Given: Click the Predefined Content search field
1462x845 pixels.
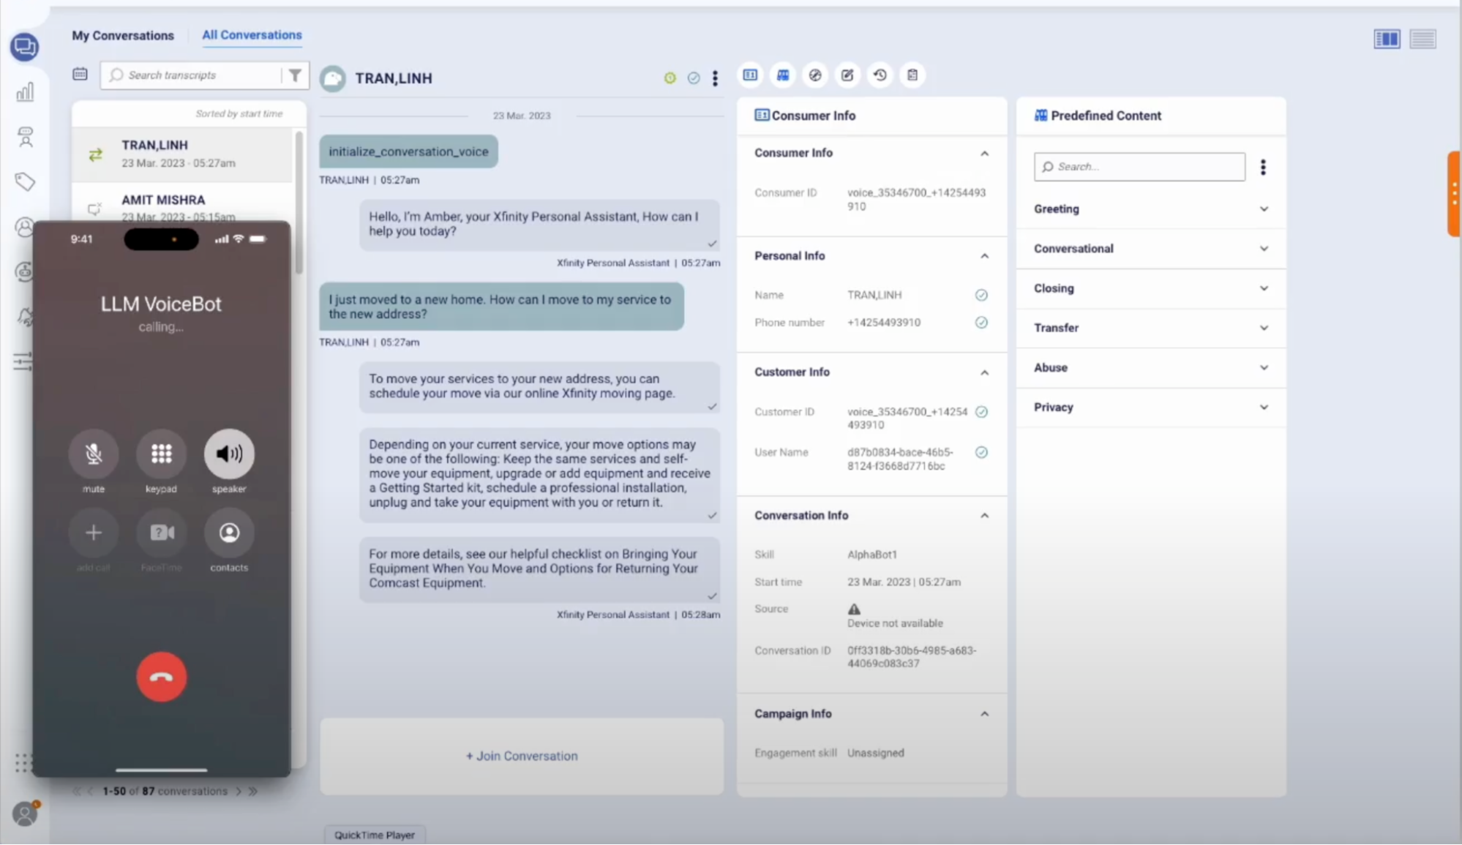Looking at the screenshot, I should 1139,167.
